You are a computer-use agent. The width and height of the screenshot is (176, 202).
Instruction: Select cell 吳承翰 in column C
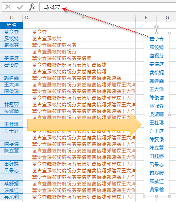[12, 197]
